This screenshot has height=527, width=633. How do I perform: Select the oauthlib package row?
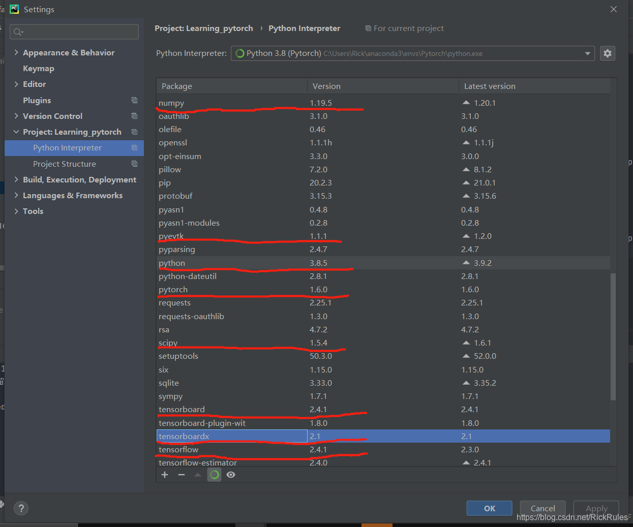coord(383,116)
